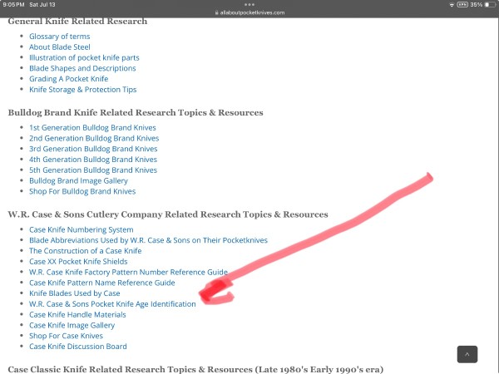Image resolution: width=499 pixels, height=374 pixels.
Task: Open Illustration of pocket knife parts
Action: 84,57
